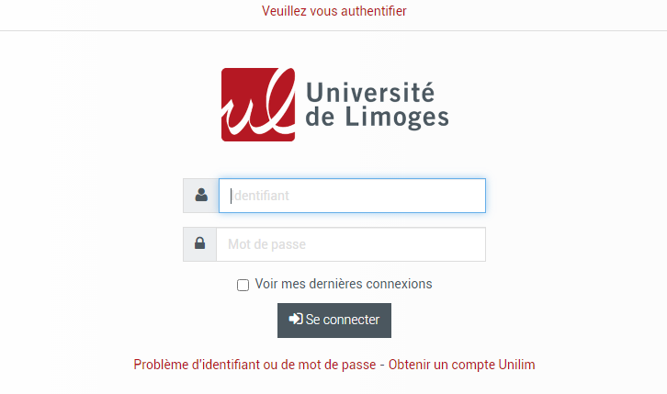Click the 'Se connecter' text on the button
This screenshot has width=667, height=394.
click(x=343, y=320)
